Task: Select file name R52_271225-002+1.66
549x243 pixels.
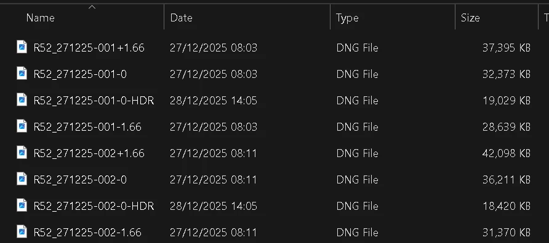Action: point(89,153)
